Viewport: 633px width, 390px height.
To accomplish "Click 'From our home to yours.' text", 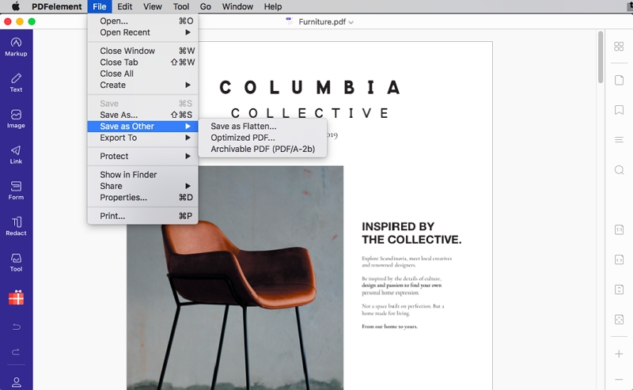I will point(389,327).
